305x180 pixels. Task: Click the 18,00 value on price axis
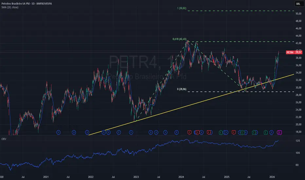pyautogui.click(x=298, y=132)
